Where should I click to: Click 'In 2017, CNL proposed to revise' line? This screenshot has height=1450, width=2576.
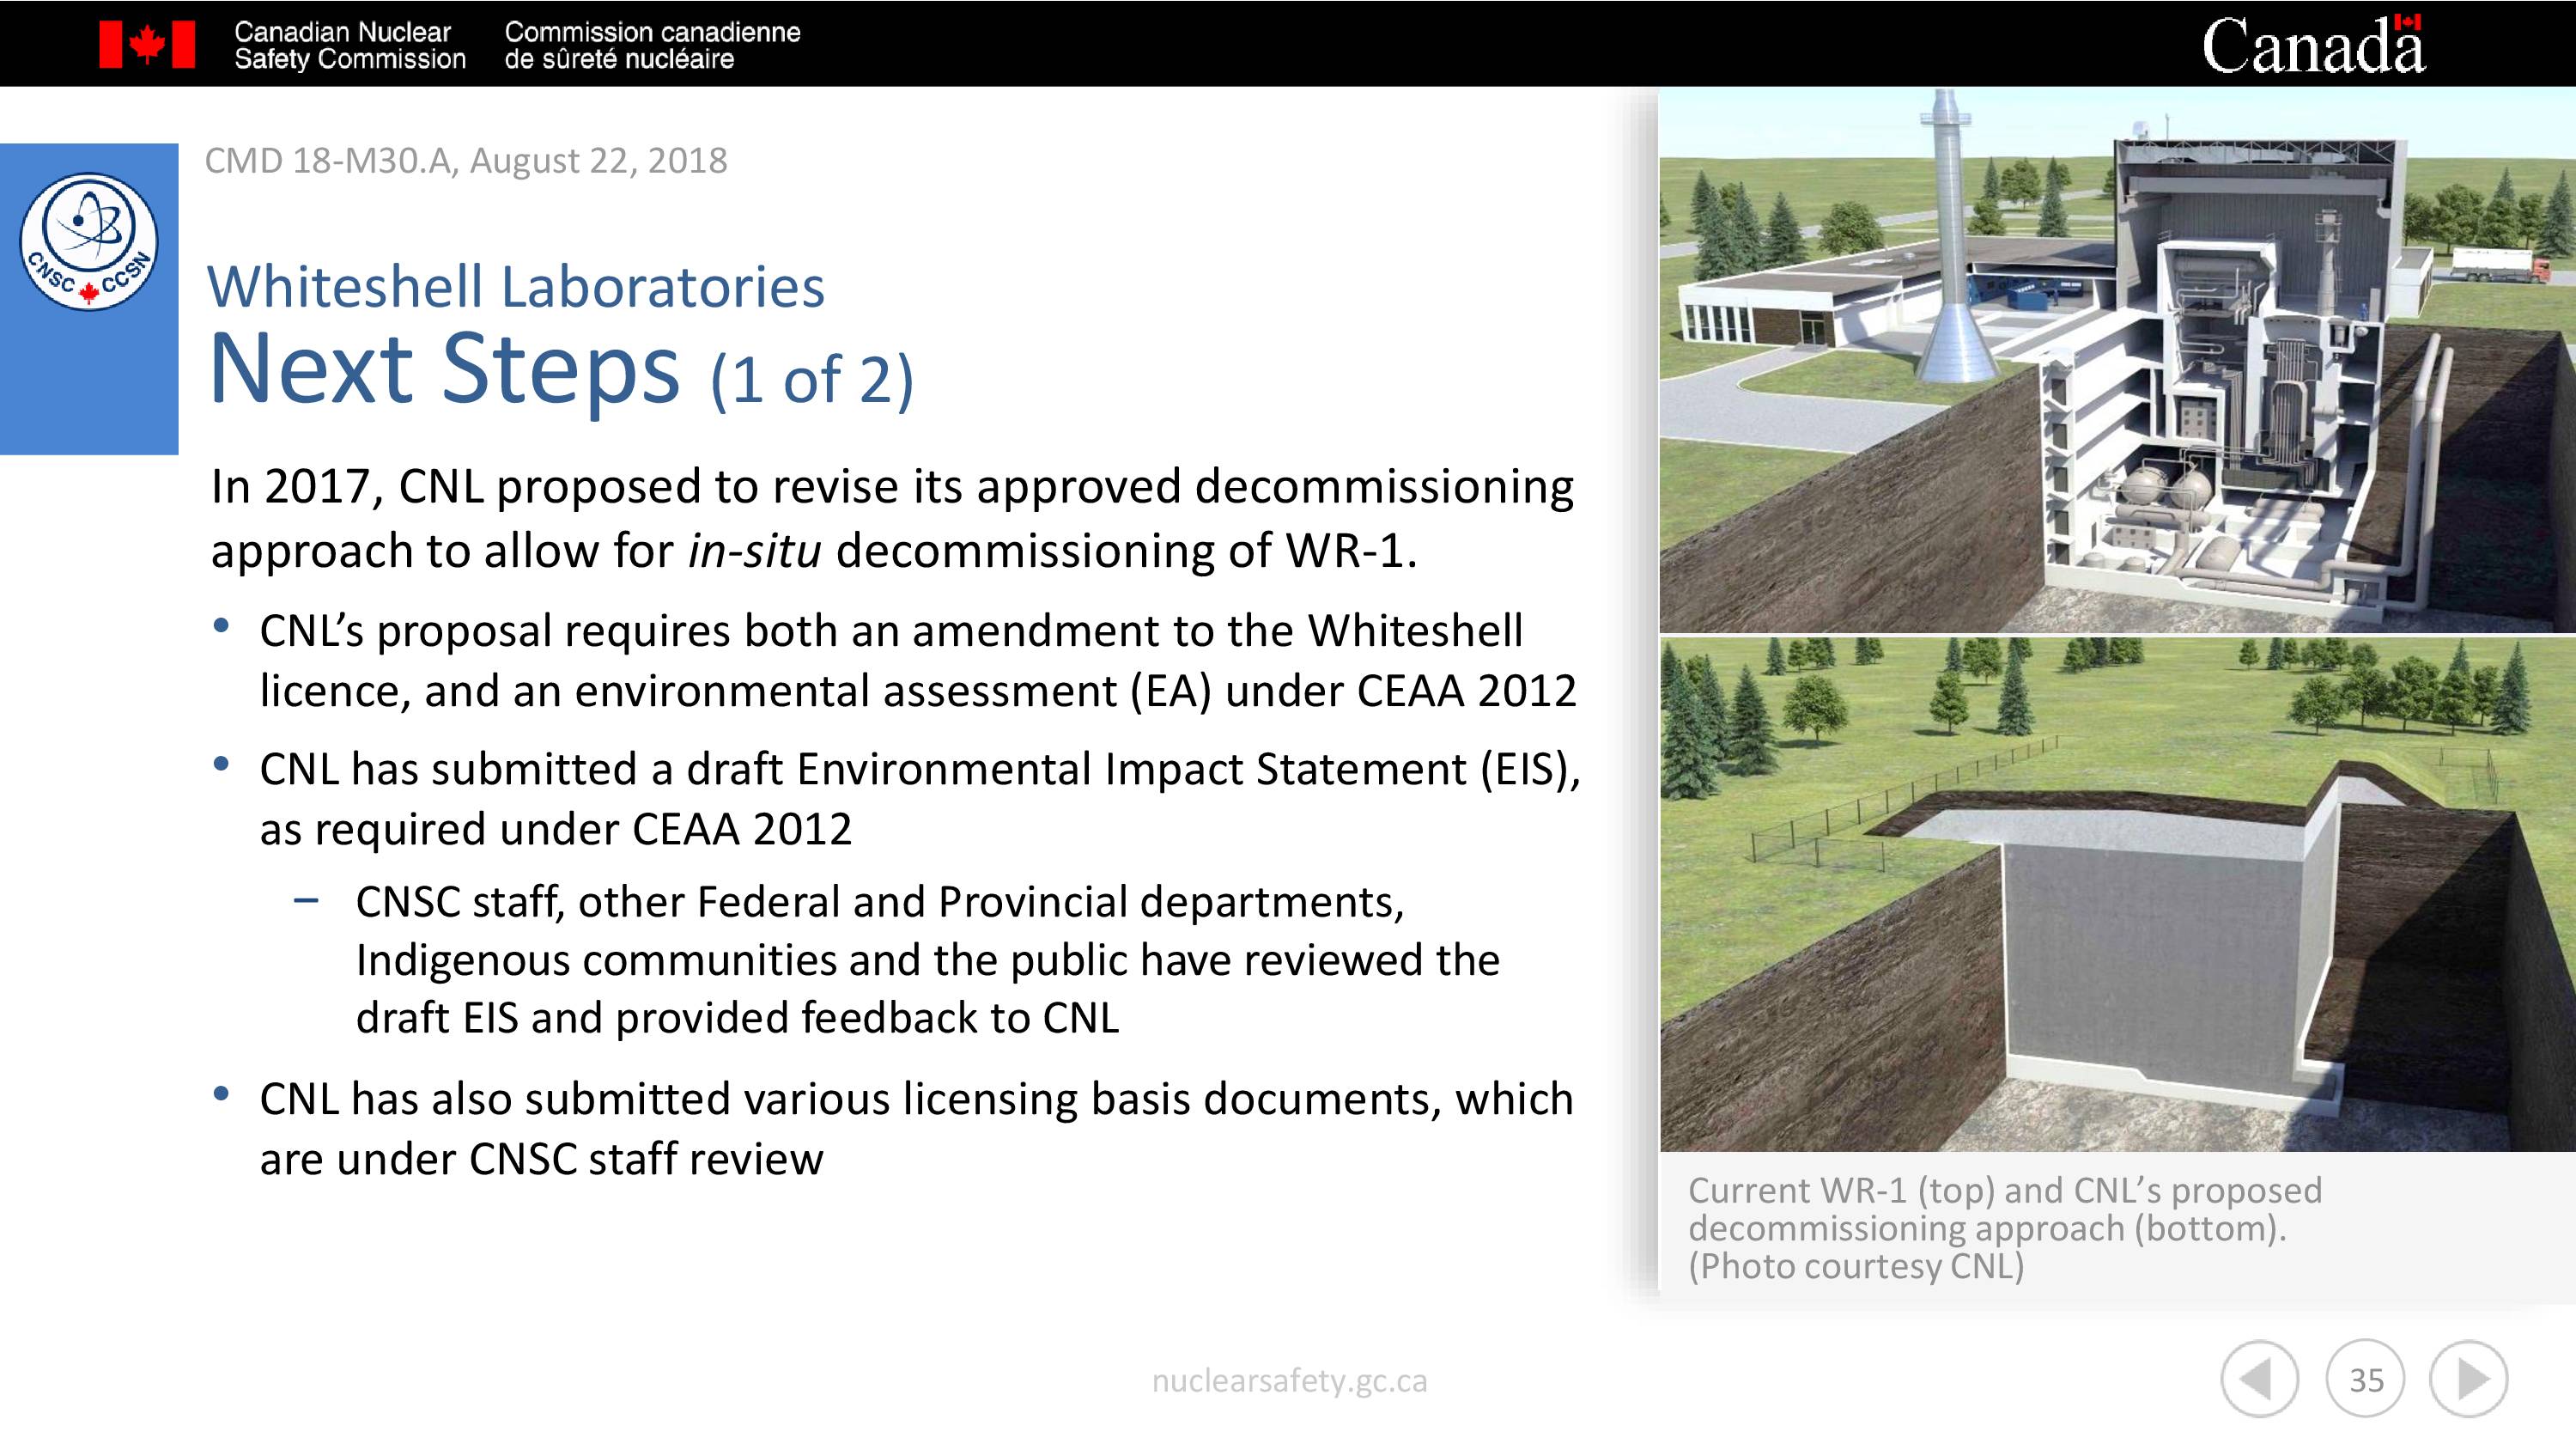tap(892, 486)
